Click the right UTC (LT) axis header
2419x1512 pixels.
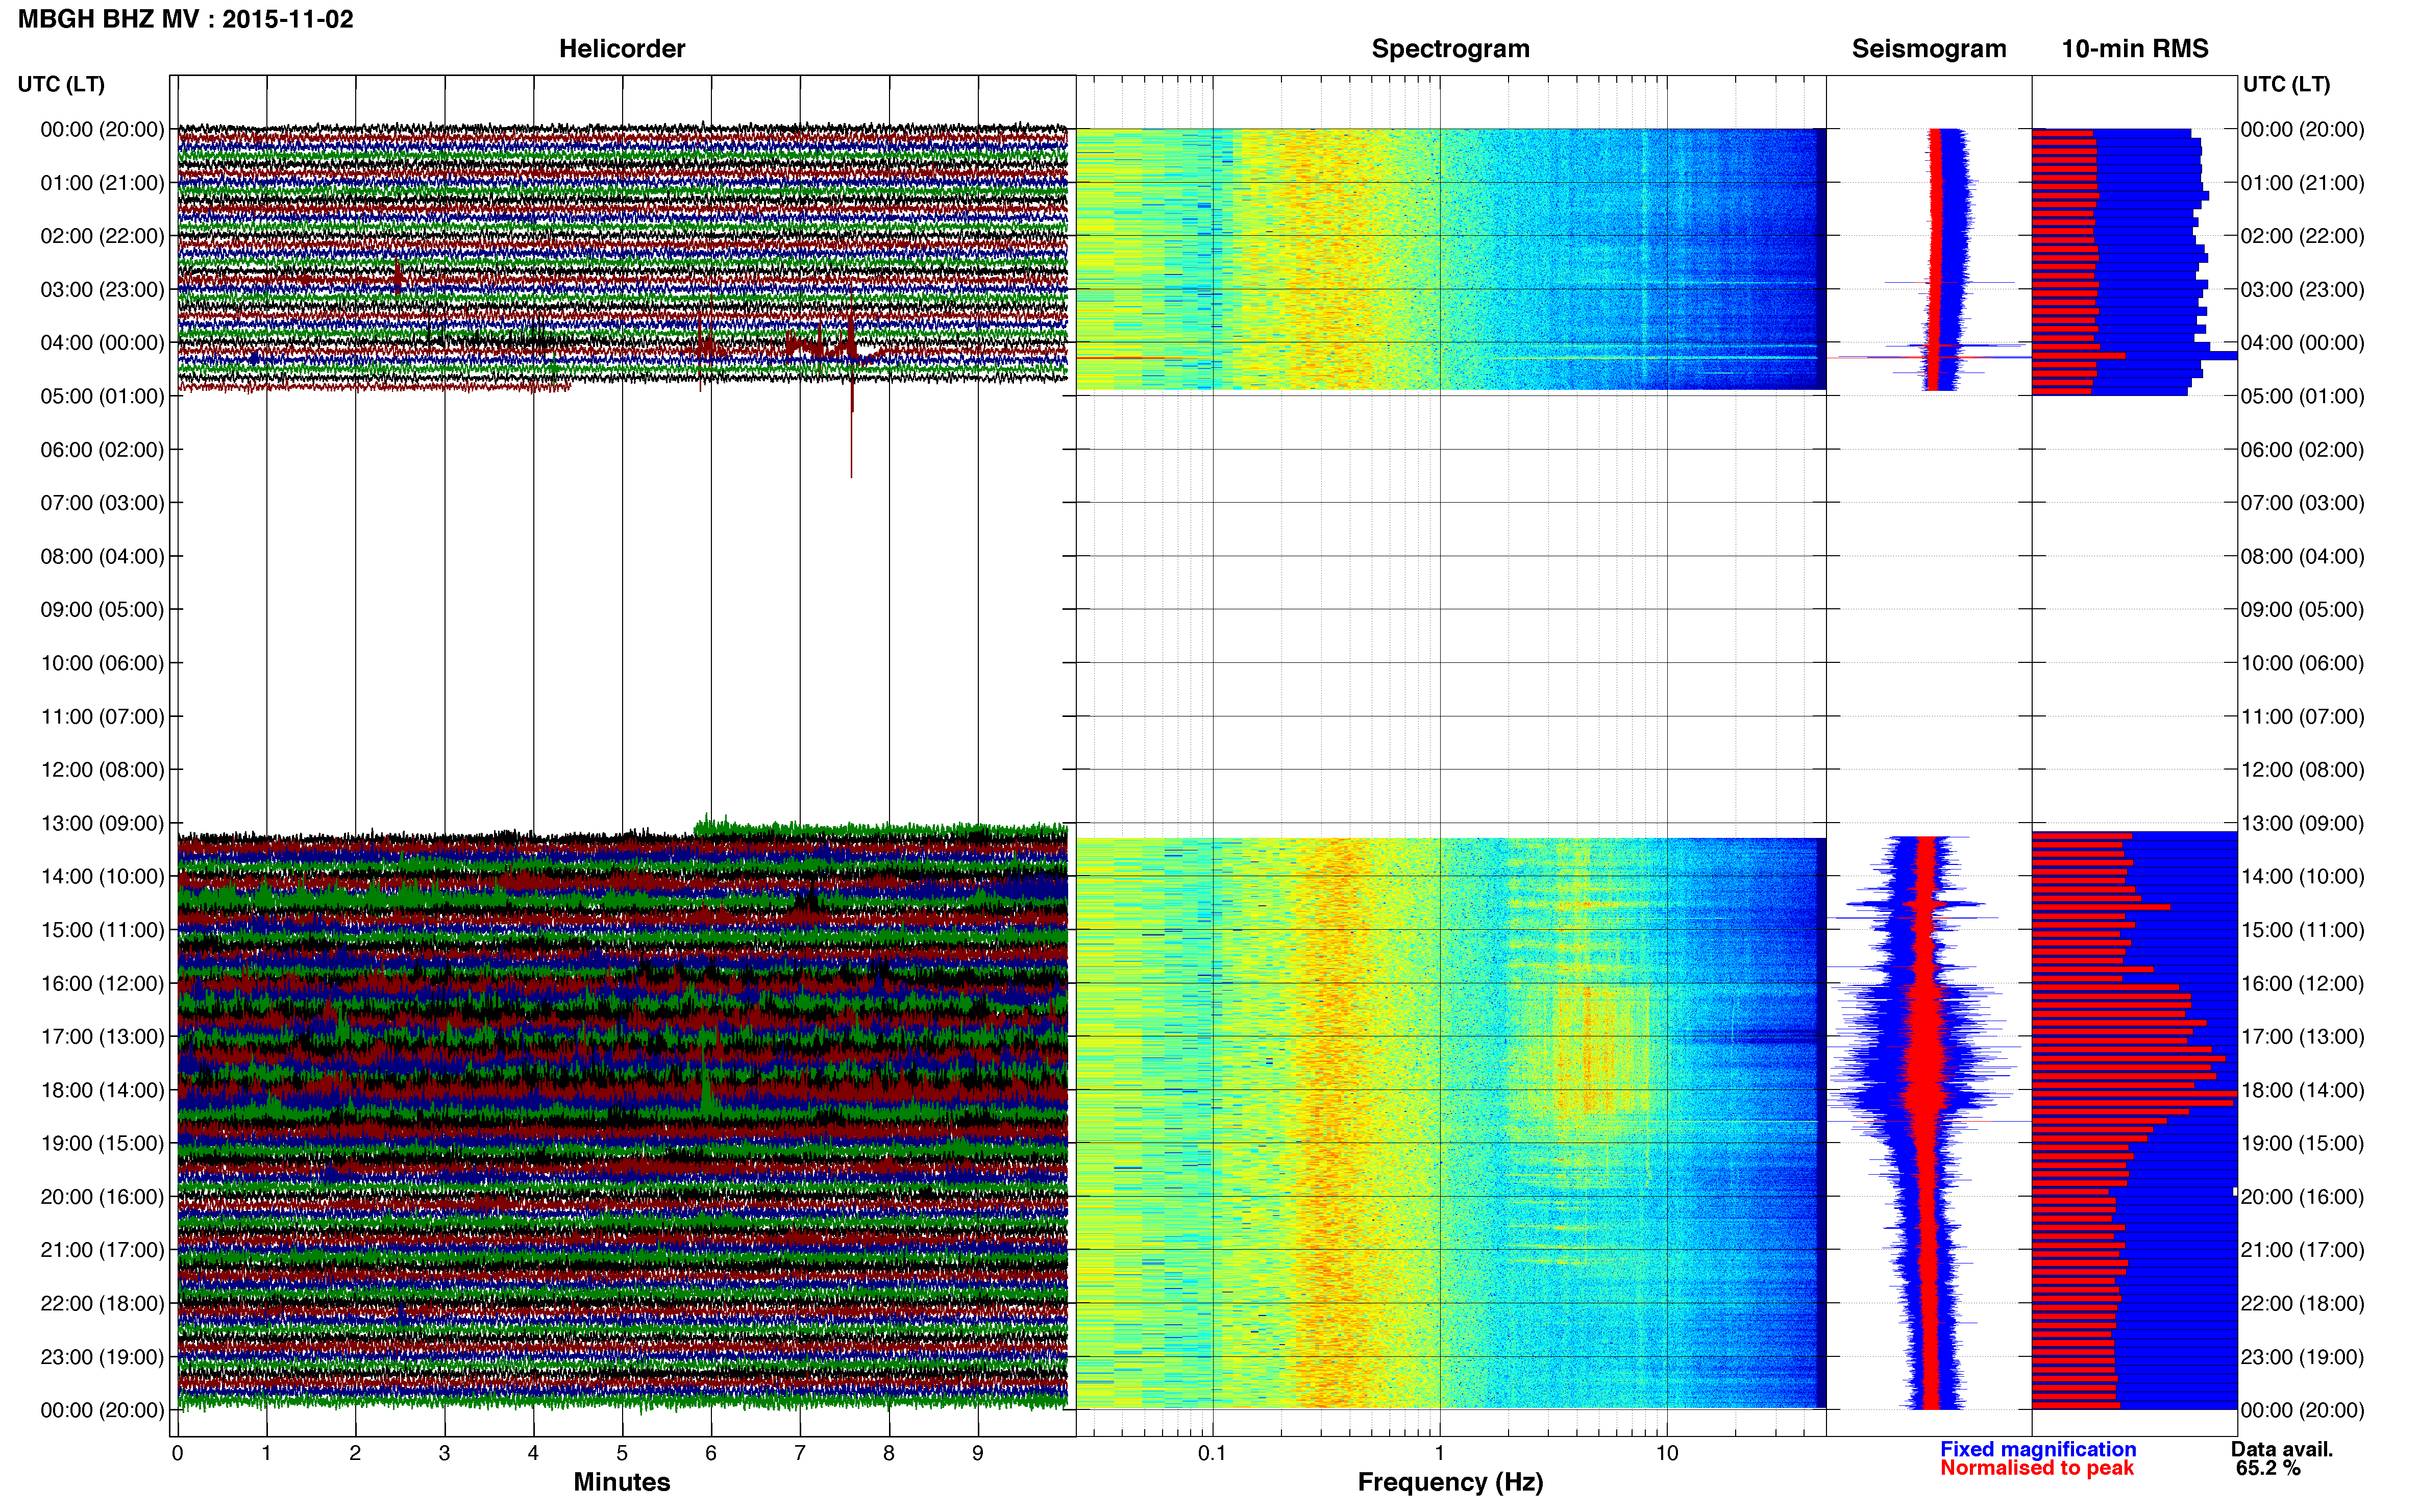click(x=2286, y=84)
